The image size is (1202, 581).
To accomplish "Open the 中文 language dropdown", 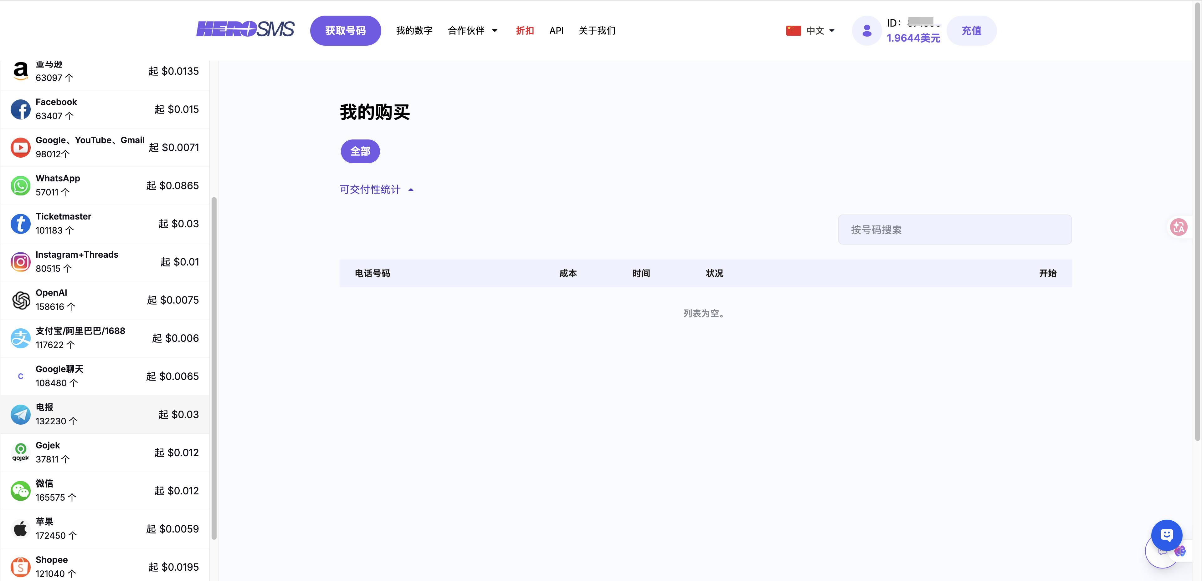I will coord(820,30).
